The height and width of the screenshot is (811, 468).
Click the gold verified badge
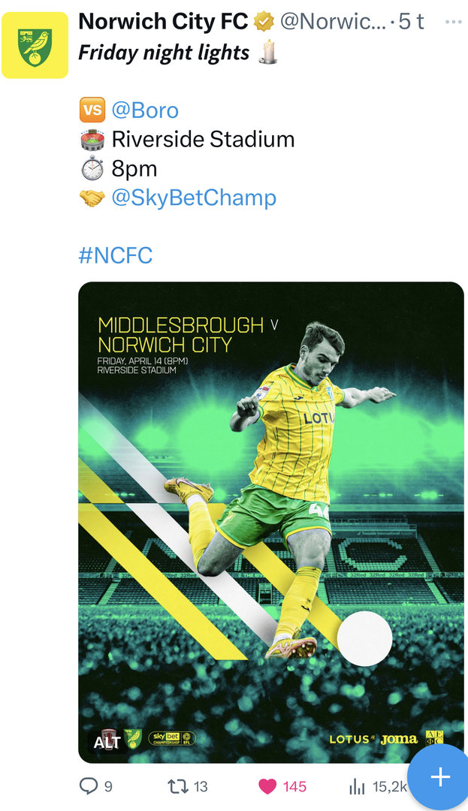coord(264,23)
